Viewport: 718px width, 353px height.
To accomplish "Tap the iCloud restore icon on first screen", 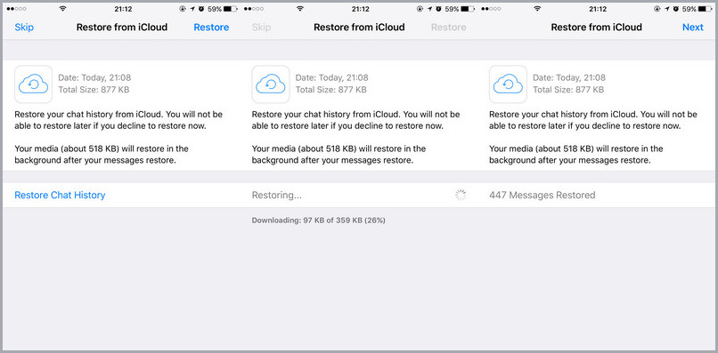I will [x=34, y=84].
